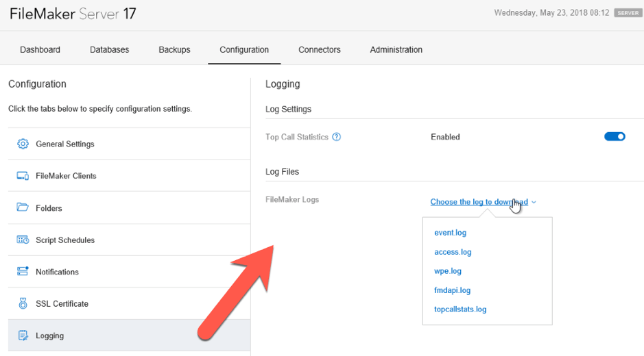
Task: Download event.log from the list
Action: pyautogui.click(x=450, y=233)
